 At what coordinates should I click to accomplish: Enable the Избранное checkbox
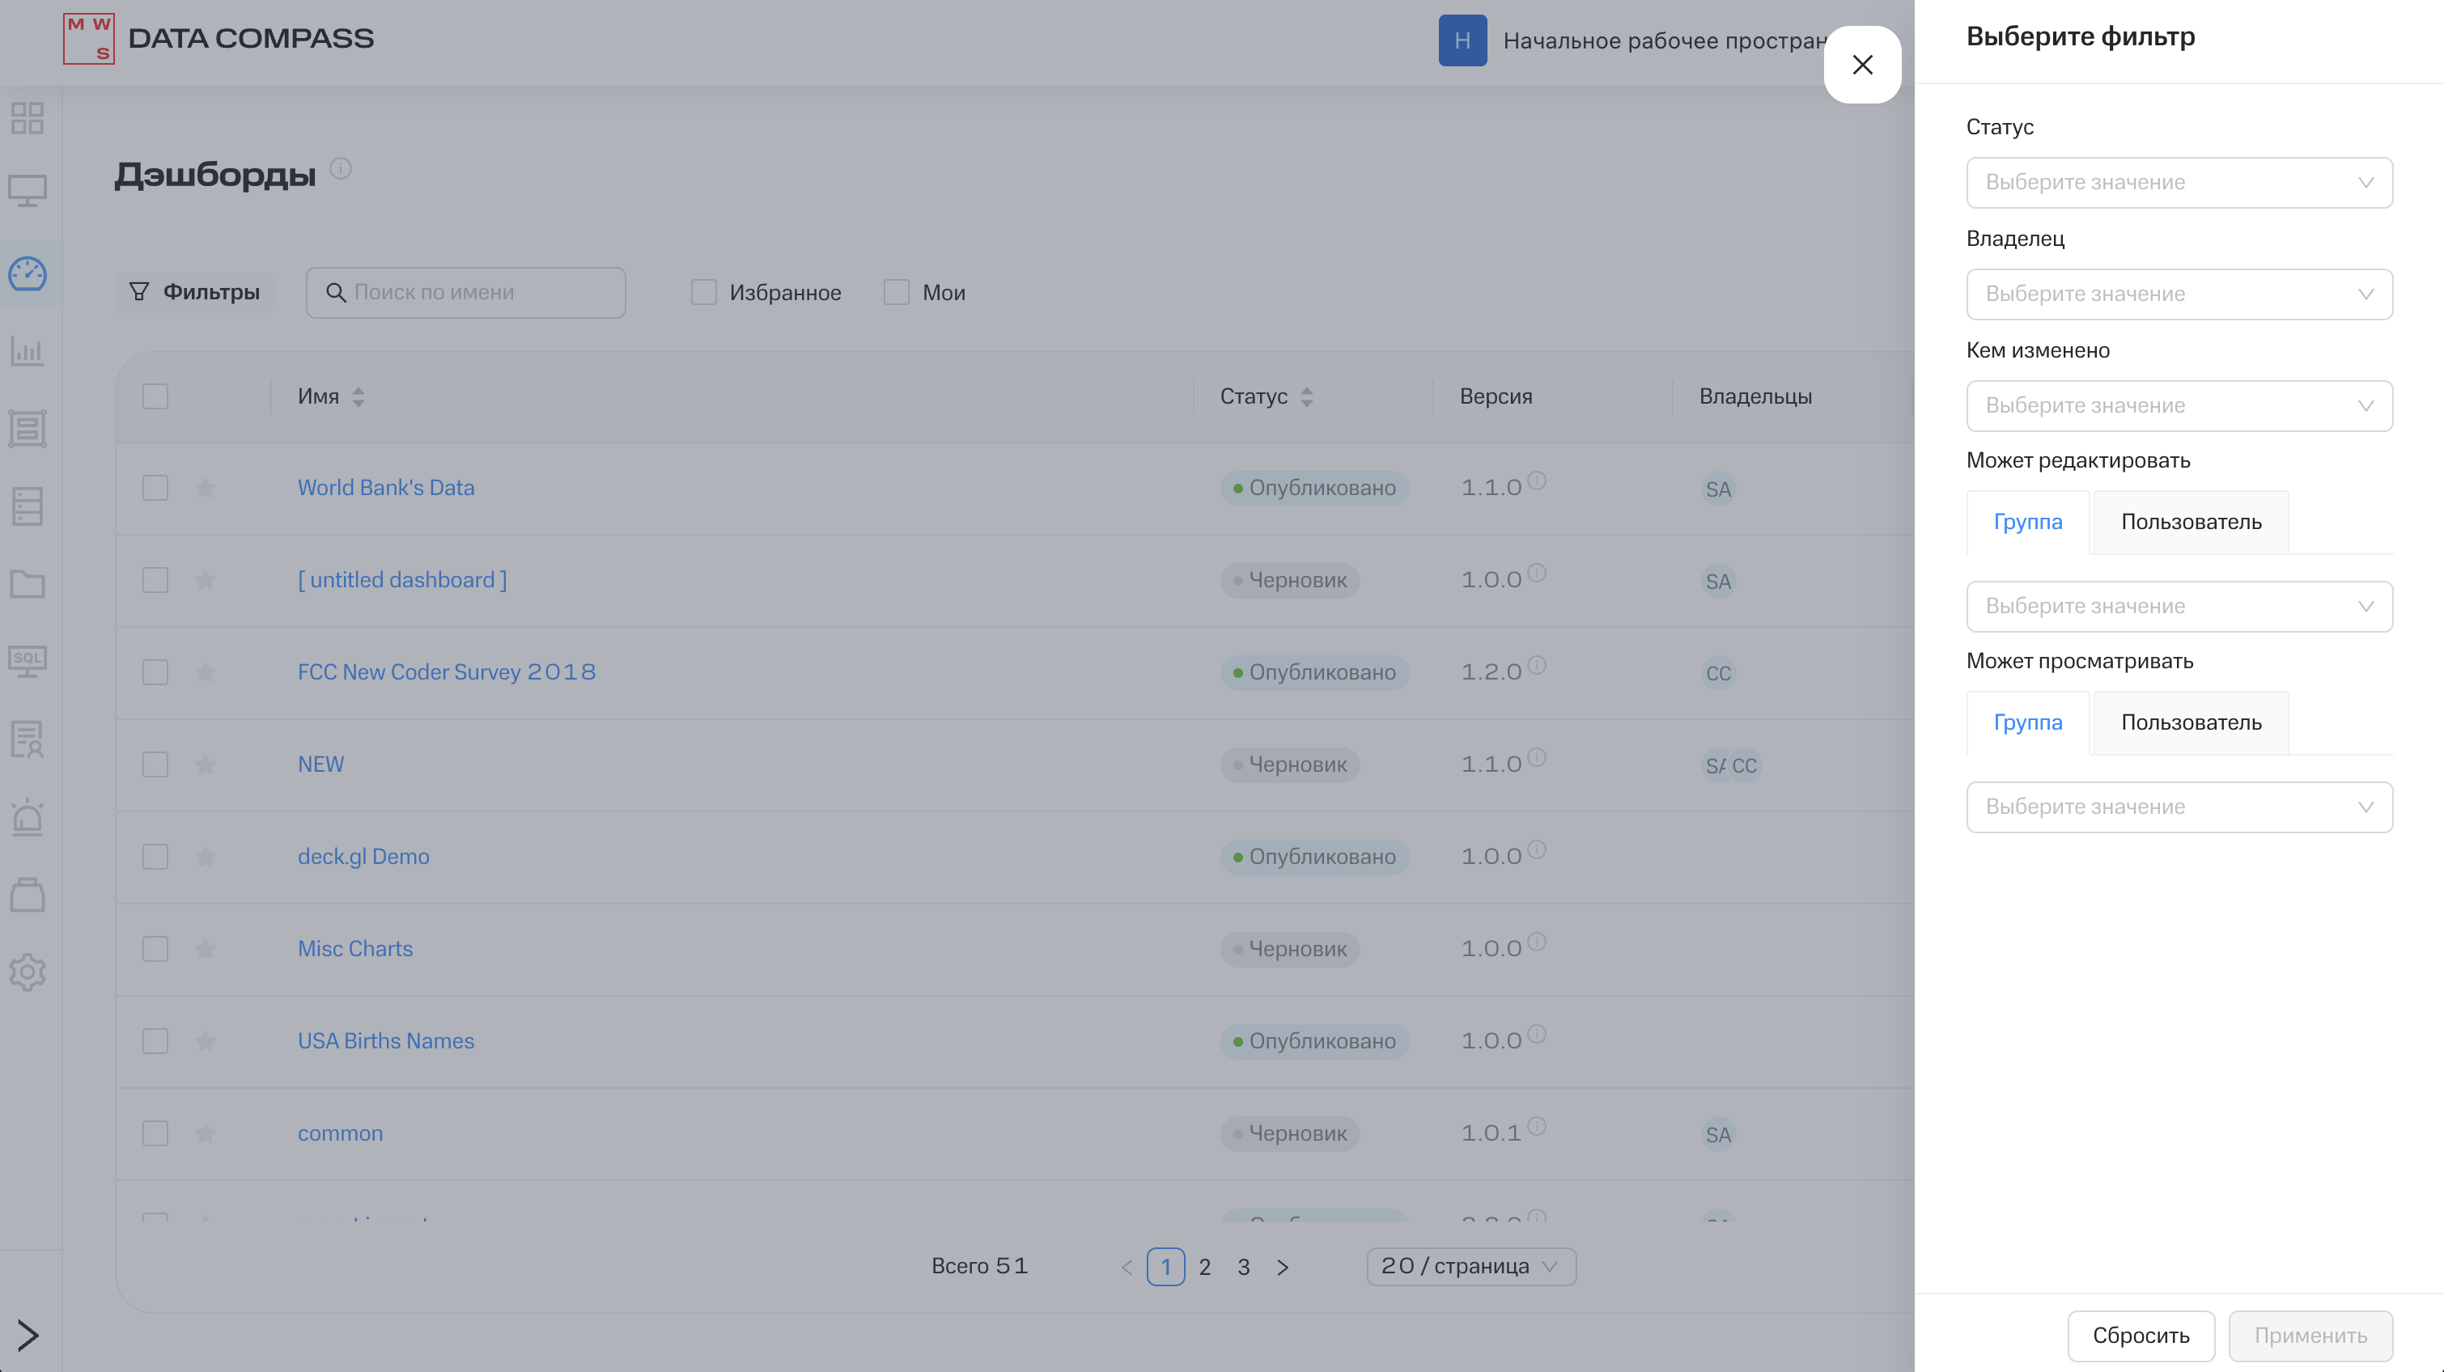click(704, 292)
